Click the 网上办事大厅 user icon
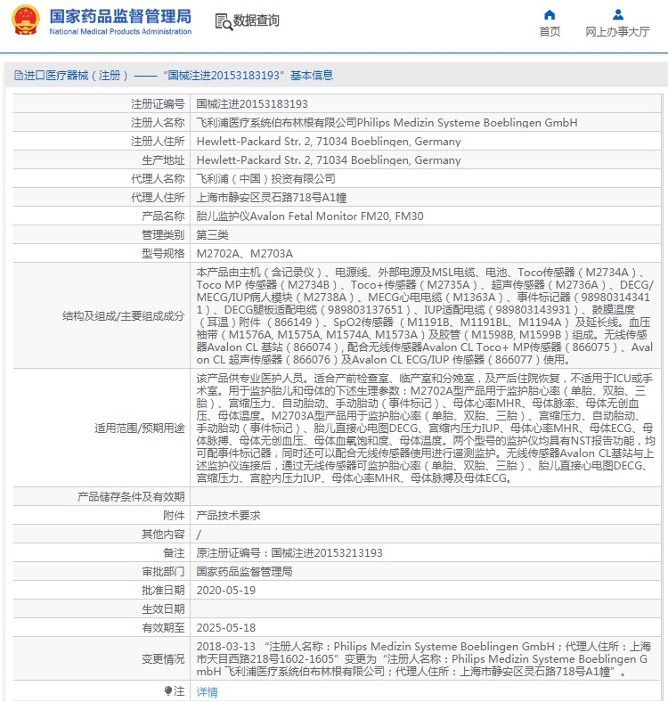The width and height of the screenshot is (668, 702). (x=618, y=15)
